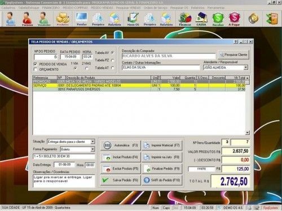Click the green Receber dollar icon

(x=218, y=19)
